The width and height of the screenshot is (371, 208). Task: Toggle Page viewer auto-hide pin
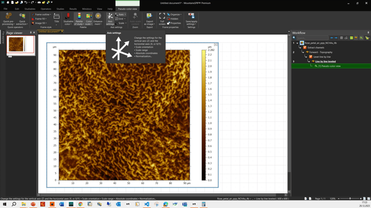pyautogui.click(x=31, y=33)
